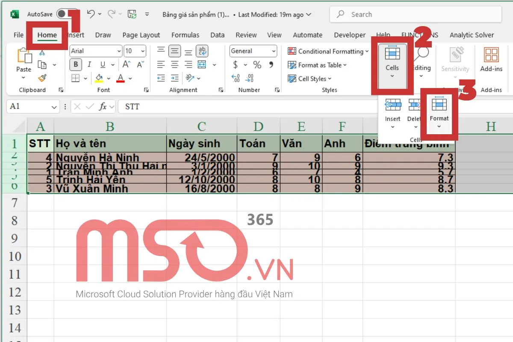The width and height of the screenshot is (513, 342).
Task: Toggle Italic formatting button
Action: coord(89,65)
